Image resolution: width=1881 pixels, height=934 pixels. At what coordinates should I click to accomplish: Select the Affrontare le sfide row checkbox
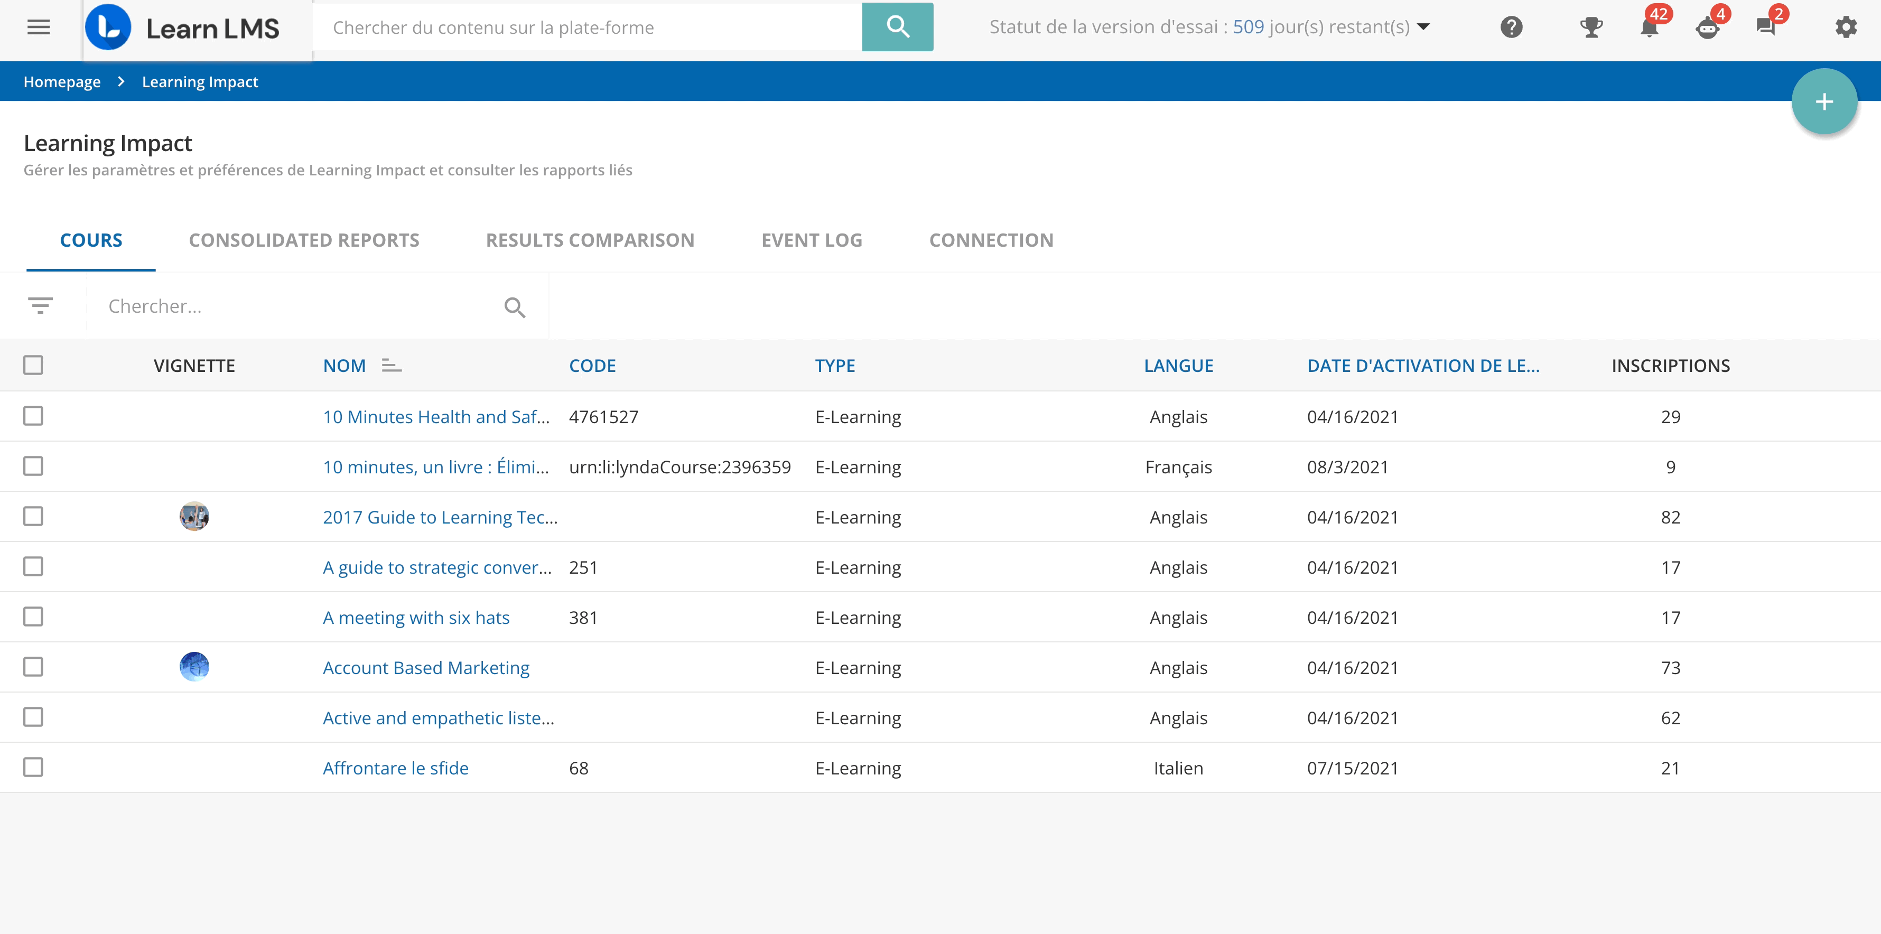coord(34,768)
